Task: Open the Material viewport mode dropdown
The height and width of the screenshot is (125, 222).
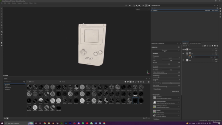Action: pyautogui.click(x=143, y=9)
